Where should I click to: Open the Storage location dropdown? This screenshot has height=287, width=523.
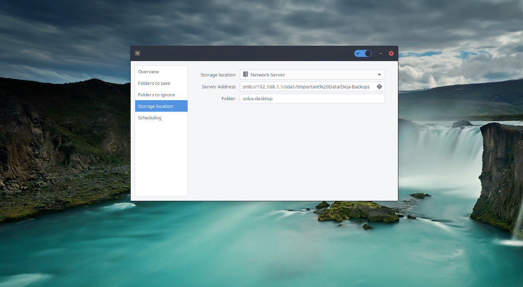[x=312, y=75]
